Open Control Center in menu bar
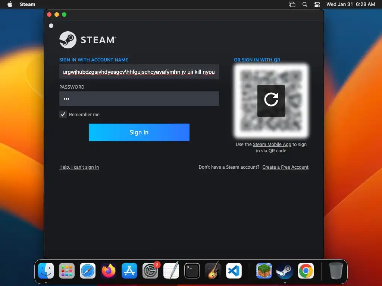Viewport: 382px width, 286px height. (317, 4)
